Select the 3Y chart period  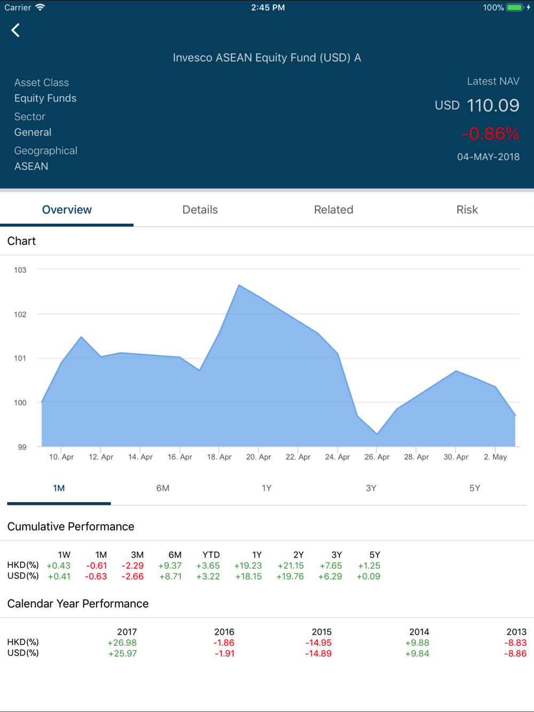pos(371,488)
